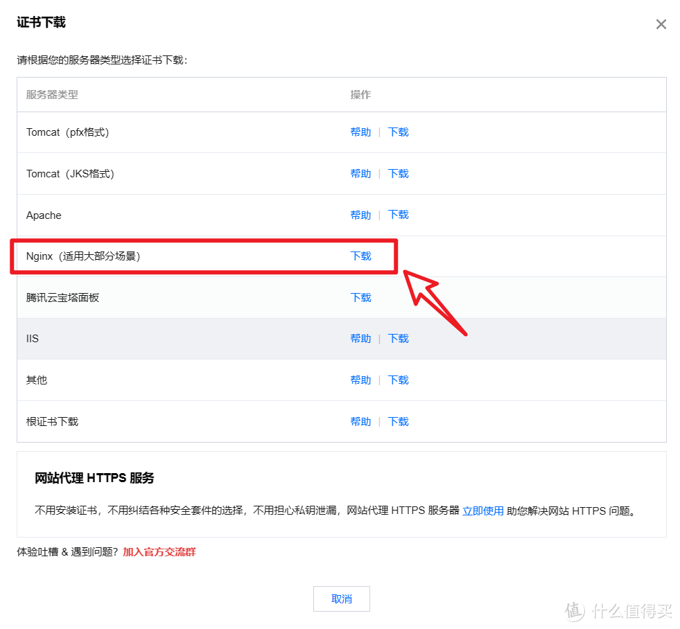Close the certificate download dialog
This screenshot has height=629, width=680.
tap(661, 24)
